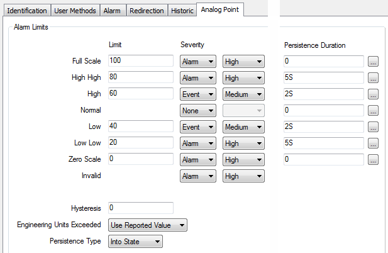
Task: Open the Low Low persistence duration picker
Action: (373, 143)
